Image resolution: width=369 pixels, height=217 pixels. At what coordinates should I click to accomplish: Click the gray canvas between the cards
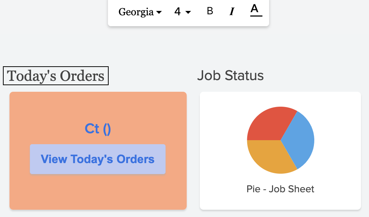pyautogui.click(x=193, y=153)
